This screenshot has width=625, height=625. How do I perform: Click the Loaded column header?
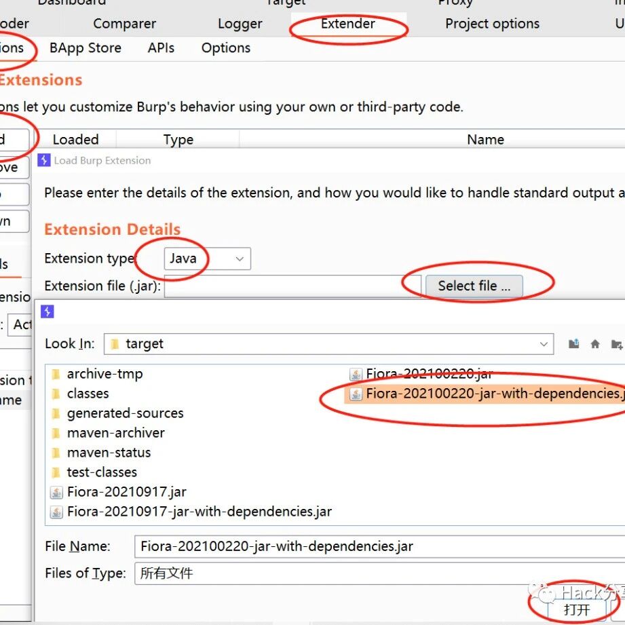click(x=76, y=140)
